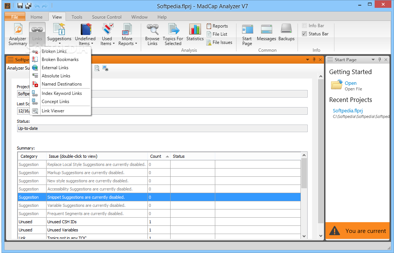Open the Messages window
This screenshot has width=394, height=253.
(266, 32)
